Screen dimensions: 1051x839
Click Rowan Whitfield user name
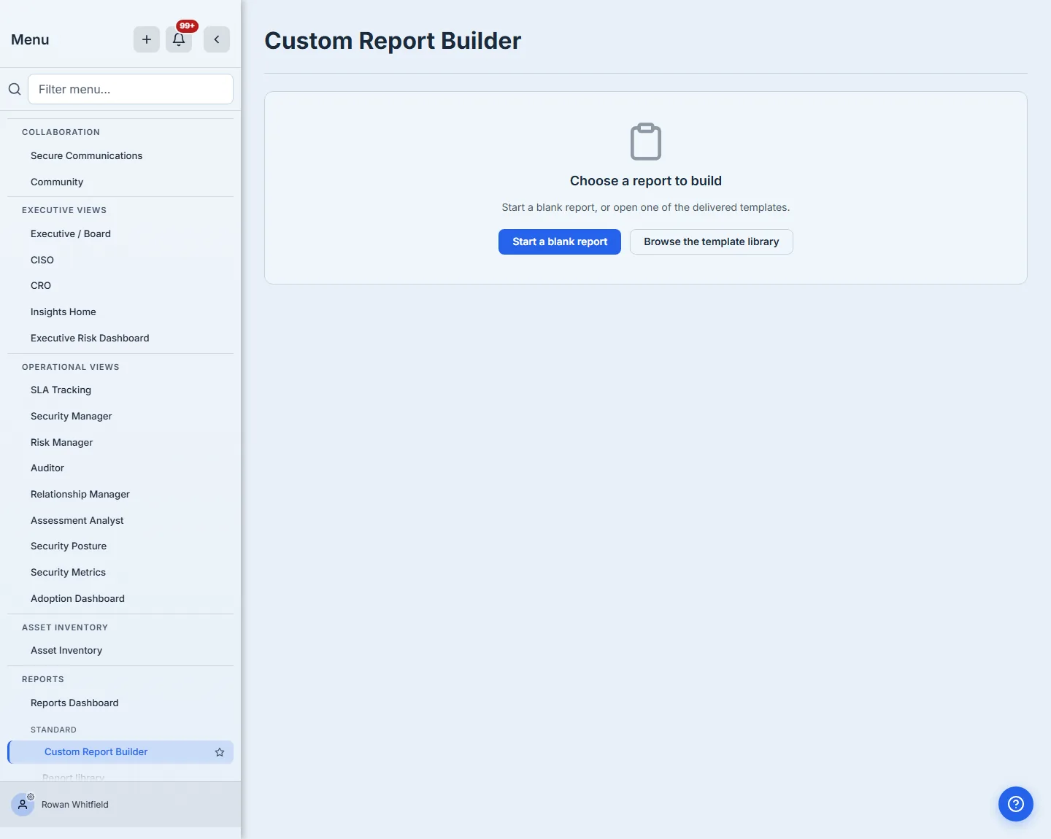coord(75,805)
